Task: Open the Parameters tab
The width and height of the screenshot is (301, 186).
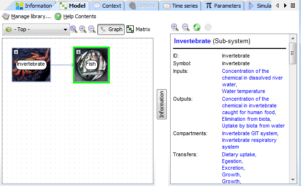Action: point(223,6)
